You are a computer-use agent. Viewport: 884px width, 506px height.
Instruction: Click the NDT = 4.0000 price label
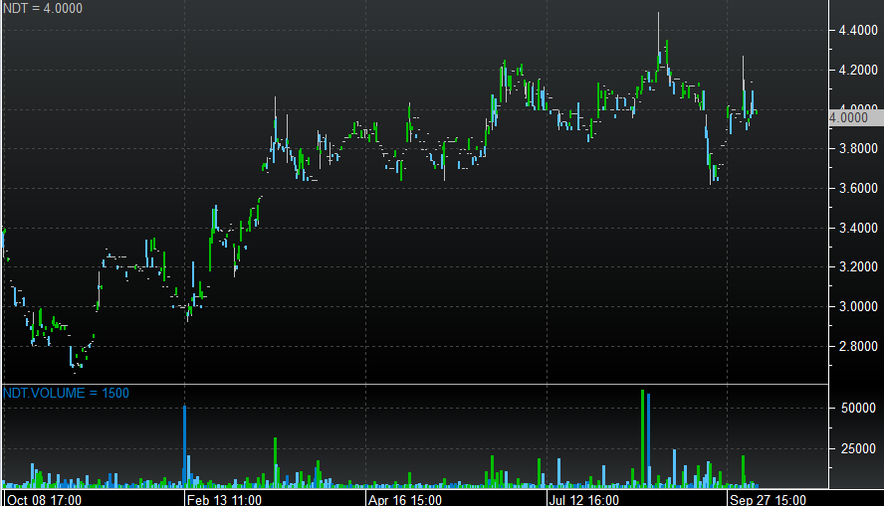(43, 9)
